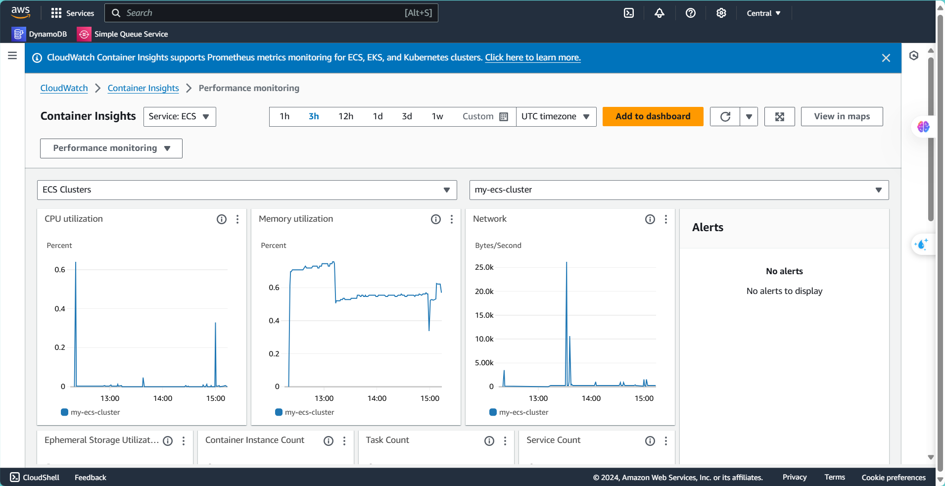
Task: Show info for Ephemeral Storage Utilization widget
Action: click(168, 441)
